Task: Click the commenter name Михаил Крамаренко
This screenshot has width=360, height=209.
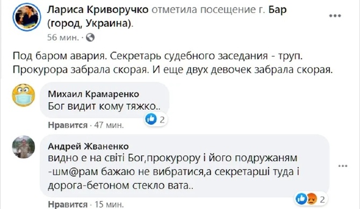Action: click(x=93, y=94)
